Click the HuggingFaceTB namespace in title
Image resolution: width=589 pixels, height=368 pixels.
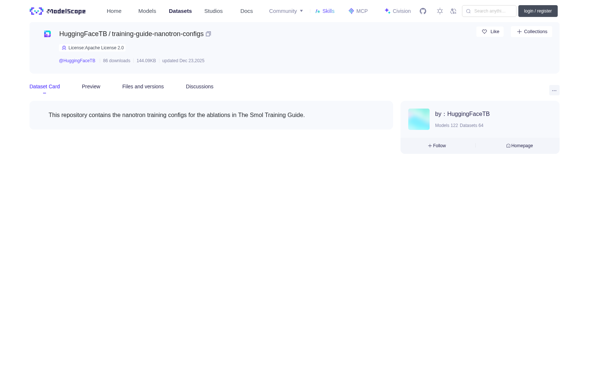[83, 34]
